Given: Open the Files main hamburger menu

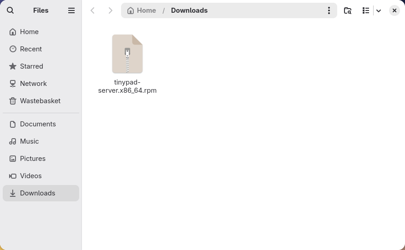Looking at the screenshot, I should tap(71, 10).
